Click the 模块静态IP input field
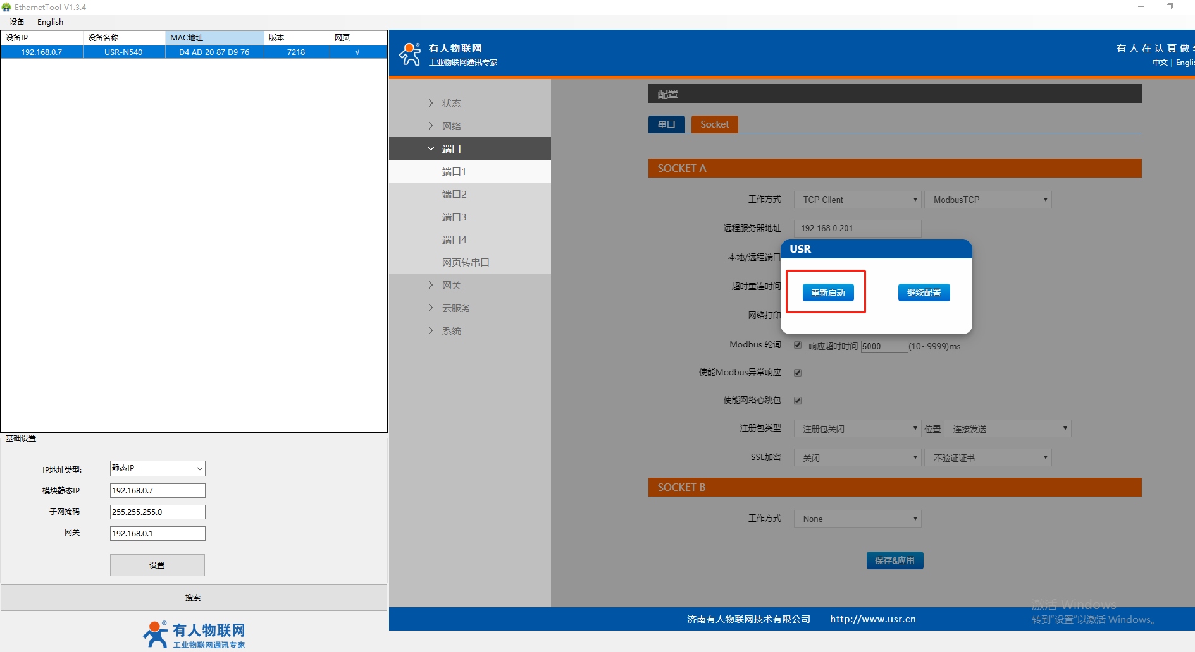 (158, 490)
